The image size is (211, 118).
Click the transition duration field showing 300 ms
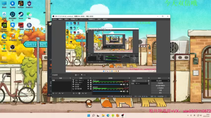(141, 83)
